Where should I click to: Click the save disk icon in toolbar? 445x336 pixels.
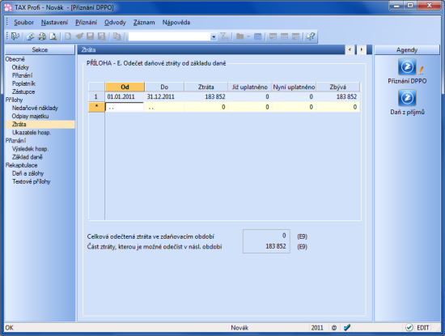(x=91, y=36)
